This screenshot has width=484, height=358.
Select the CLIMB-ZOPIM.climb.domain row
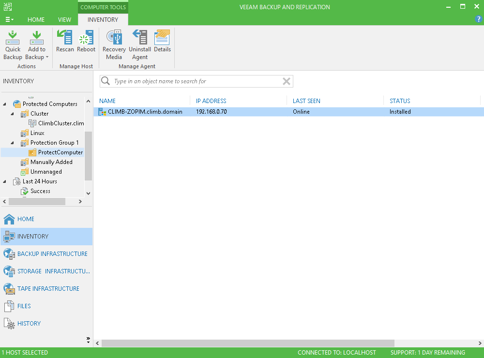[x=288, y=112]
